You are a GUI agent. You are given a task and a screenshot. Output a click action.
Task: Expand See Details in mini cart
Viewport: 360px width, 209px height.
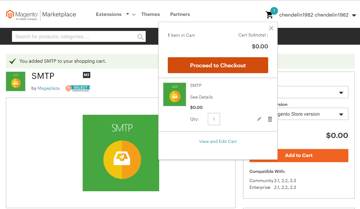click(201, 97)
